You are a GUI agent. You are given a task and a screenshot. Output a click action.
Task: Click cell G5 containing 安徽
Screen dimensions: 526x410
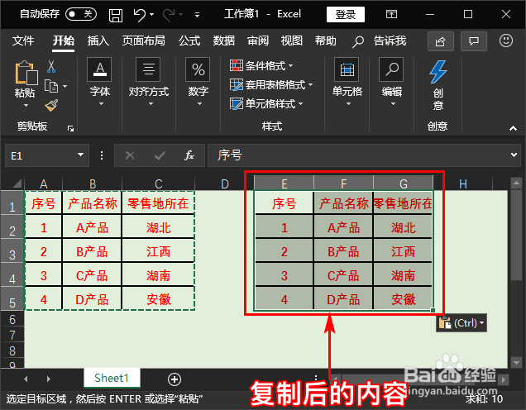tap(403, 299)
